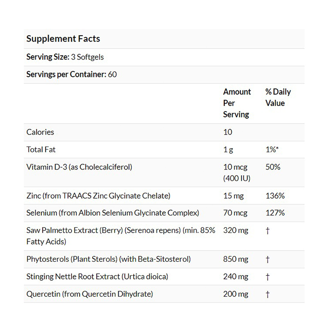The image size is (331, 331).
Task: Select the Zinc TRAACS Glycinate Chelate label
Action: click(x=98, y=196)
